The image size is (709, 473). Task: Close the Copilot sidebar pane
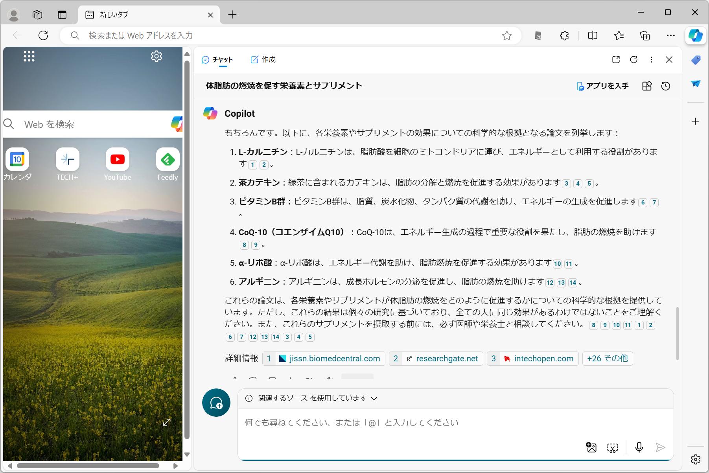pos(669,59)
